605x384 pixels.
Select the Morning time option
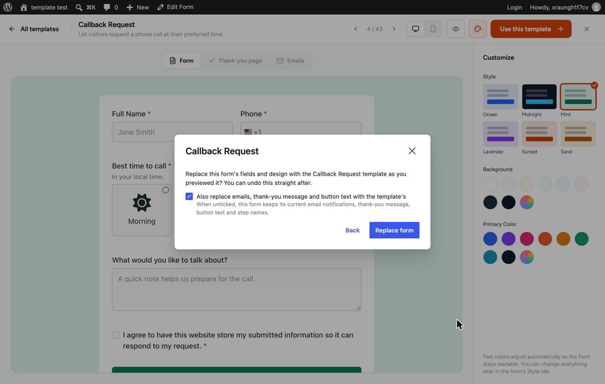142,210
